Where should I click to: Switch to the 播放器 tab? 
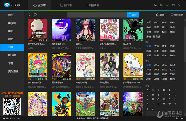pos(93,5)
